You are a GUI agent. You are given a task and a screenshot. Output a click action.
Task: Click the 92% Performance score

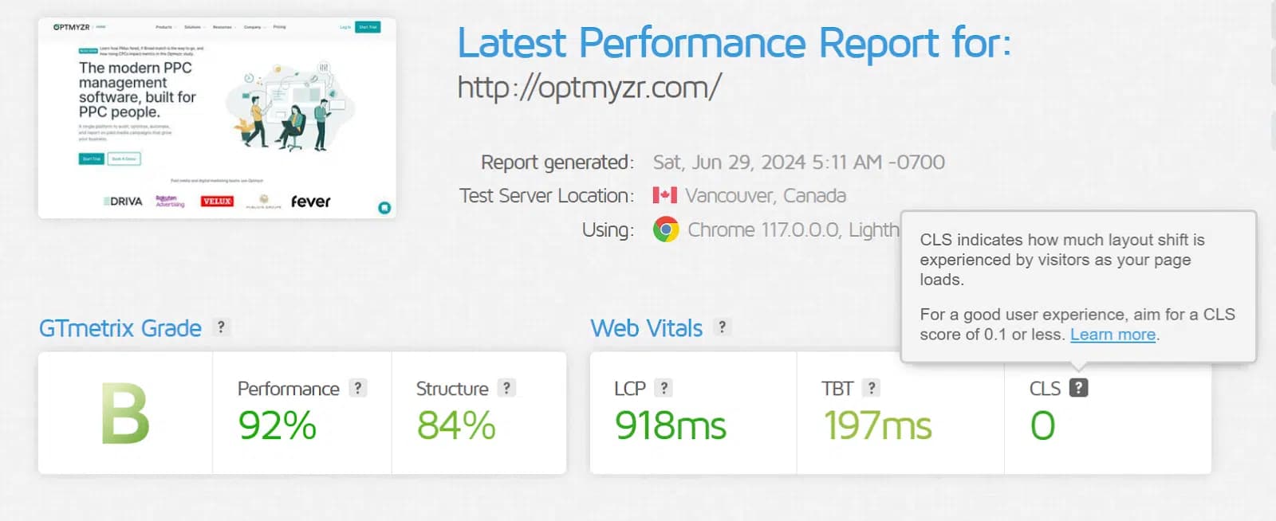point(278,425)
